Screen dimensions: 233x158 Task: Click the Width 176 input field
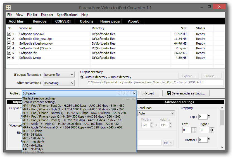pos(146,125)
